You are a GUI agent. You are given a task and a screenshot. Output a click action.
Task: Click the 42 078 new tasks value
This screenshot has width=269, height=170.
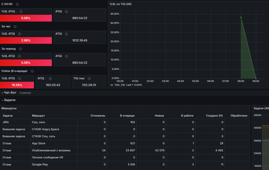pyautogui.click(x=160, y=150)
